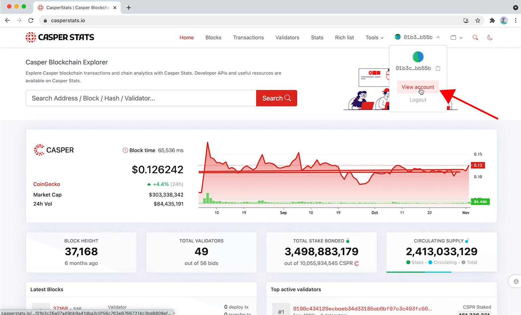Image resolution: width=521 pixels, height=315 pixels.
Task: Open the browser extensions puzzle icon
Action: pos(492,21)
